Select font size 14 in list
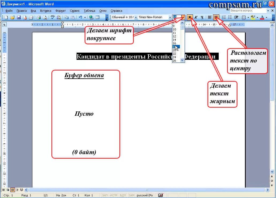Viewport: 276px width, 198px height. [x=176, y=40]
